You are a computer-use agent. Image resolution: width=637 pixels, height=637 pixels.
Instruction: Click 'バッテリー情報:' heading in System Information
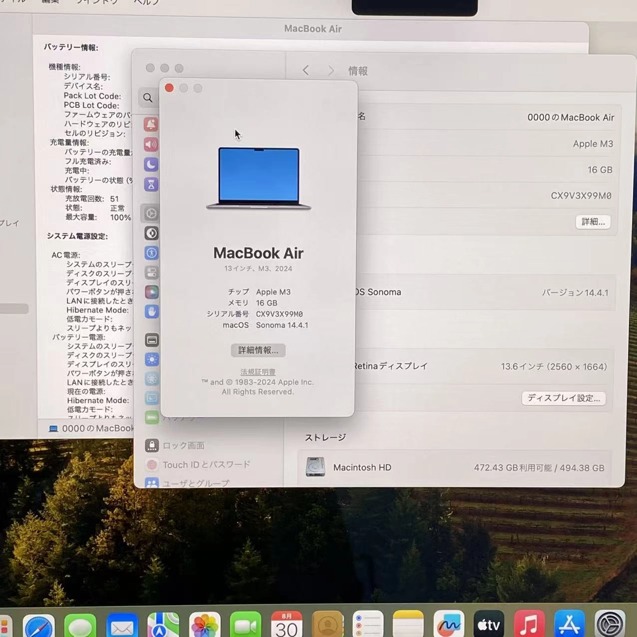[x=71, y=47]
